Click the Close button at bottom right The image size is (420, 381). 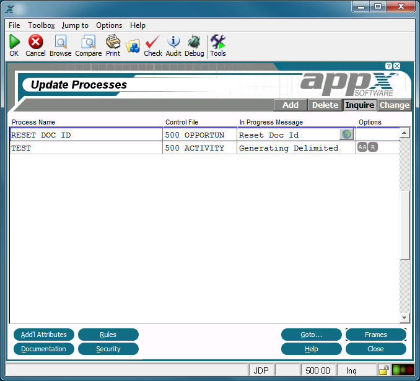[x=376, y=349]
